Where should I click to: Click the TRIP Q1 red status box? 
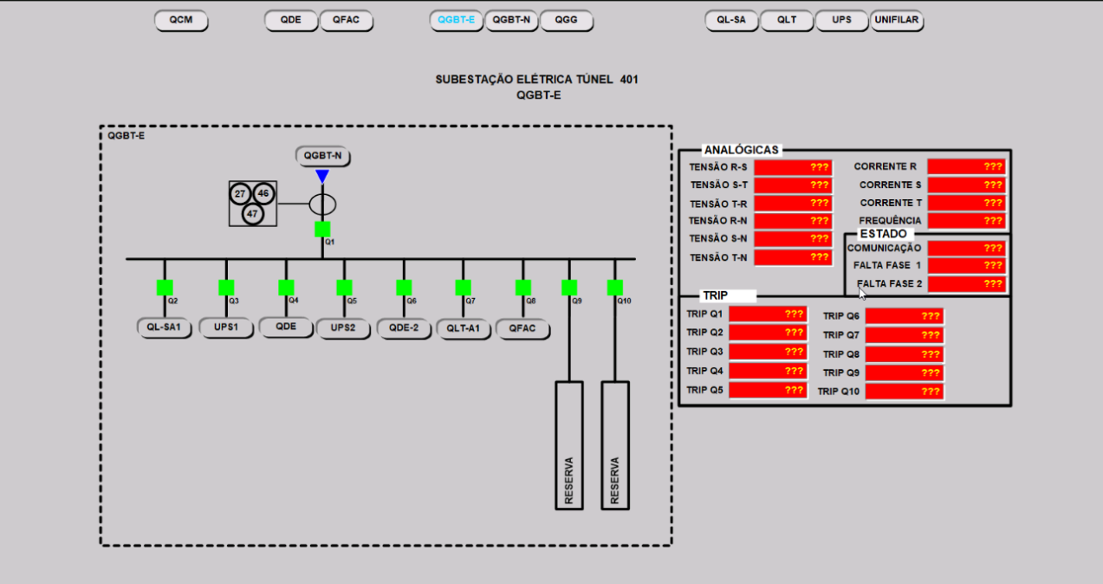(768, 314)
